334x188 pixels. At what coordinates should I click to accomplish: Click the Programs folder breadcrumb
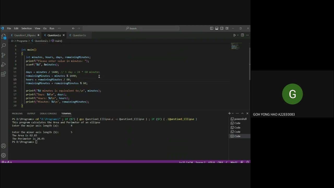click(22, 41)
